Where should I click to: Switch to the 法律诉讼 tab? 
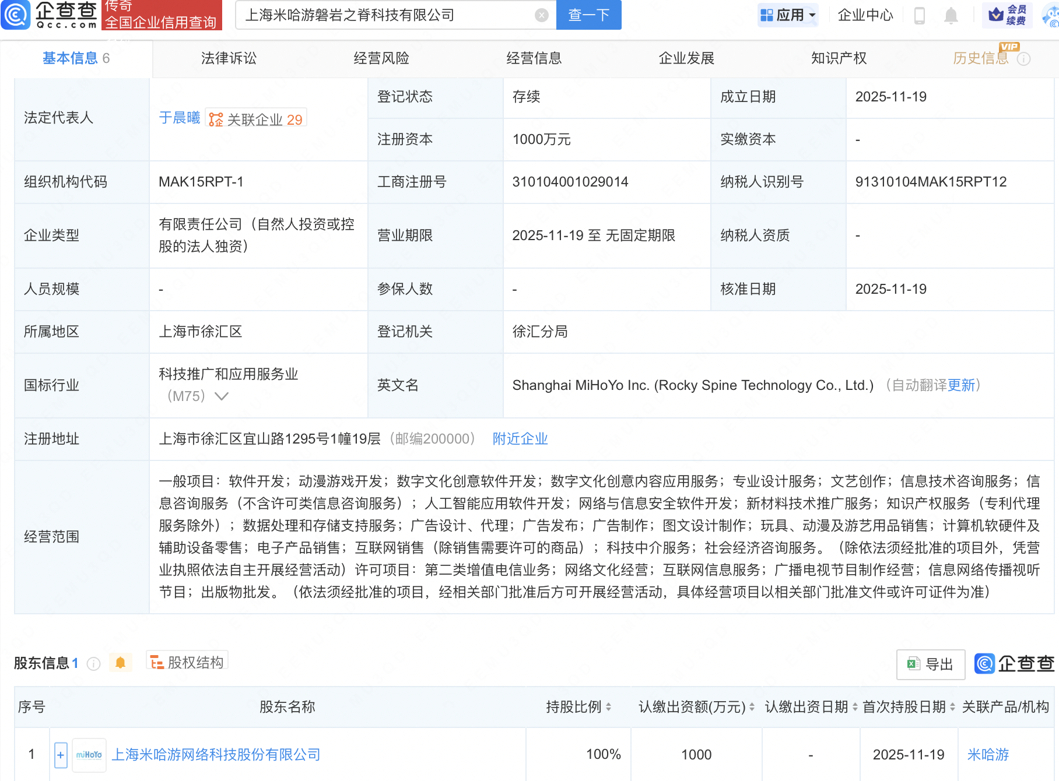[x=229, y=58]
